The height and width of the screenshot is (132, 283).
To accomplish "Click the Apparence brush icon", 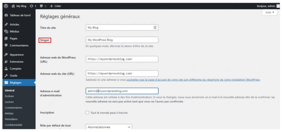I will point(6,55).
